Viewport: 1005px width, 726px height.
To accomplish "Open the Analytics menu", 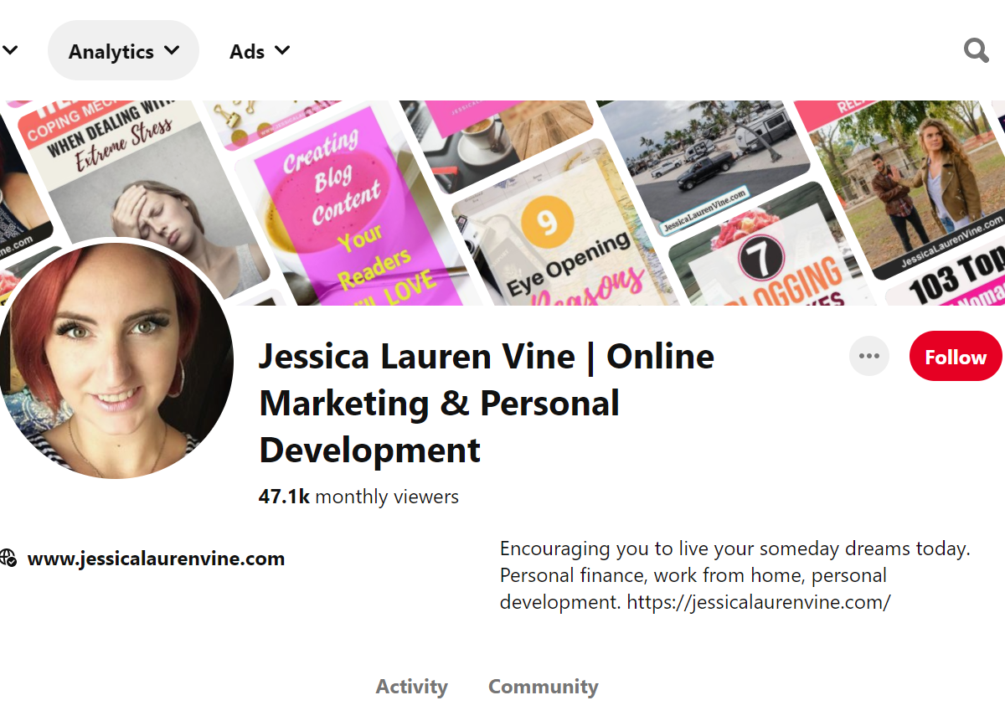I will tap(123, 51).
